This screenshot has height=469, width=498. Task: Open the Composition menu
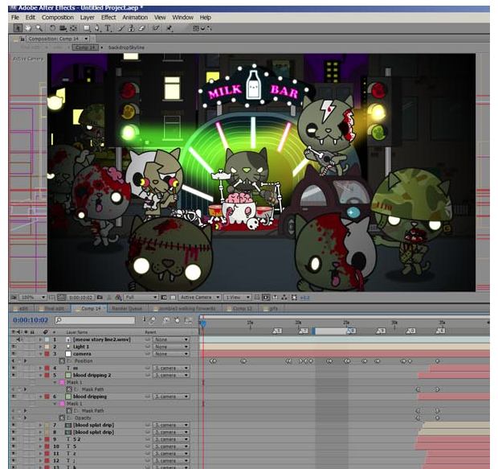(x=57, y=17)
